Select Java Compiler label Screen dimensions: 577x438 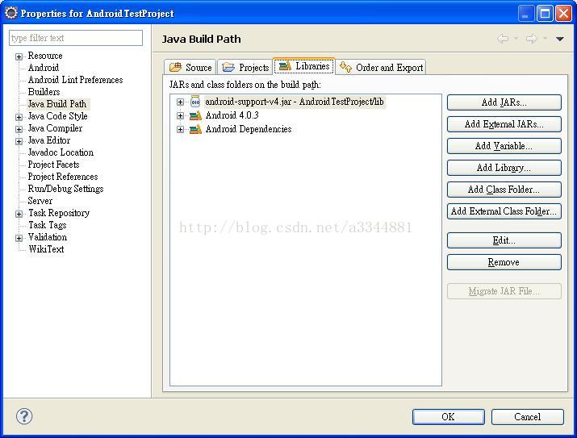(55, 128)
